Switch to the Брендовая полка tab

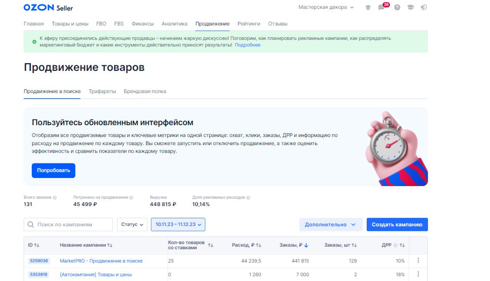coord(145,91)
